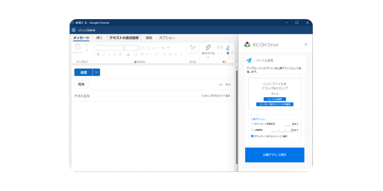
Task: Disable the download email notification checkbox
Action: (252, 136)
